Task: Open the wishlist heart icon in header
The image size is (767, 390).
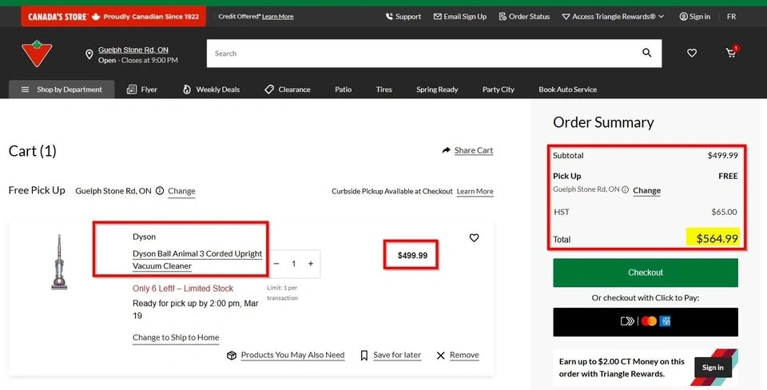Action: pos(692,53)
